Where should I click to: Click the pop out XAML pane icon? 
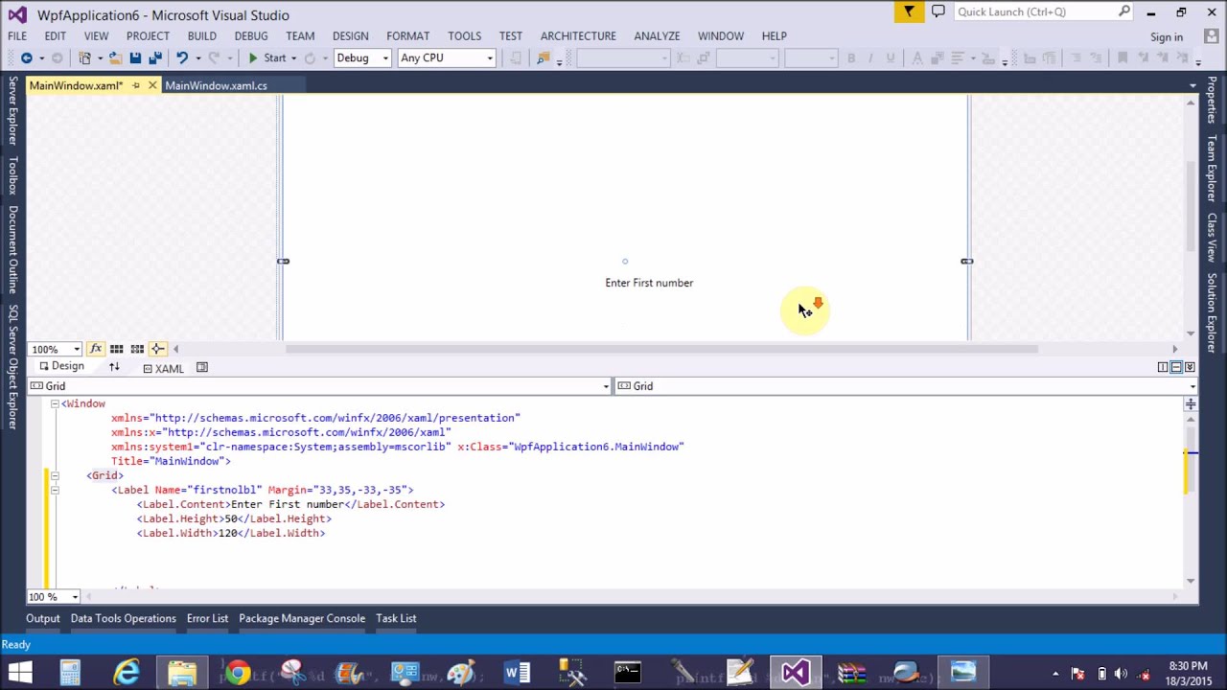(x=202, y=367)
